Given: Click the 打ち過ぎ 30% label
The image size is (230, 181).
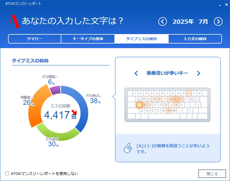Looking at the screenshot, I should point(52,142).
